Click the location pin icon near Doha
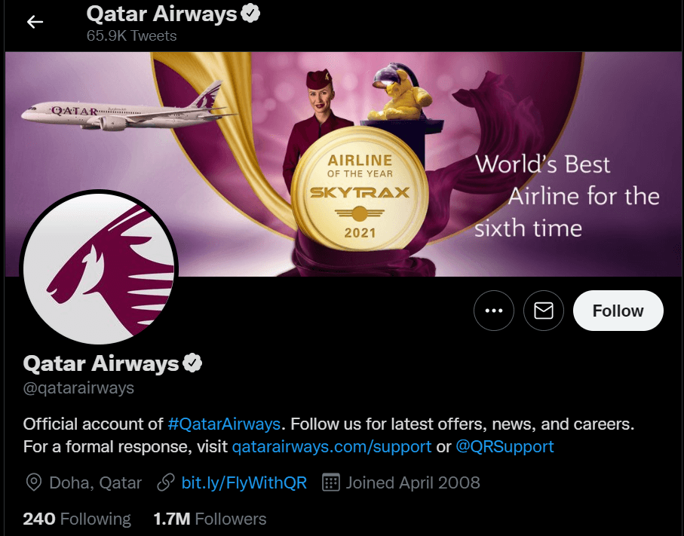The image size is (684, 536). (34, 482)
